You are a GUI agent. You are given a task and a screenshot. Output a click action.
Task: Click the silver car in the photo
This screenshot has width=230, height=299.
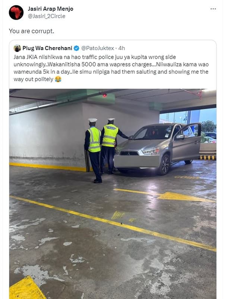[158, 148]
